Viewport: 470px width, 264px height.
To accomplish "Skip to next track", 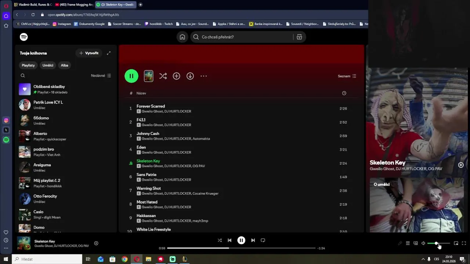I will coord(253,241).
